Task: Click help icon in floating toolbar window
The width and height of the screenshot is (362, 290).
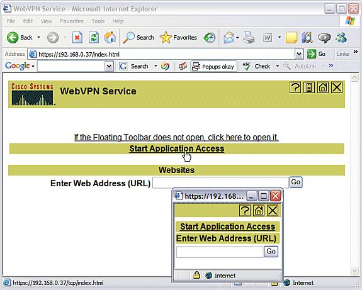Action: tap(245, 210)
